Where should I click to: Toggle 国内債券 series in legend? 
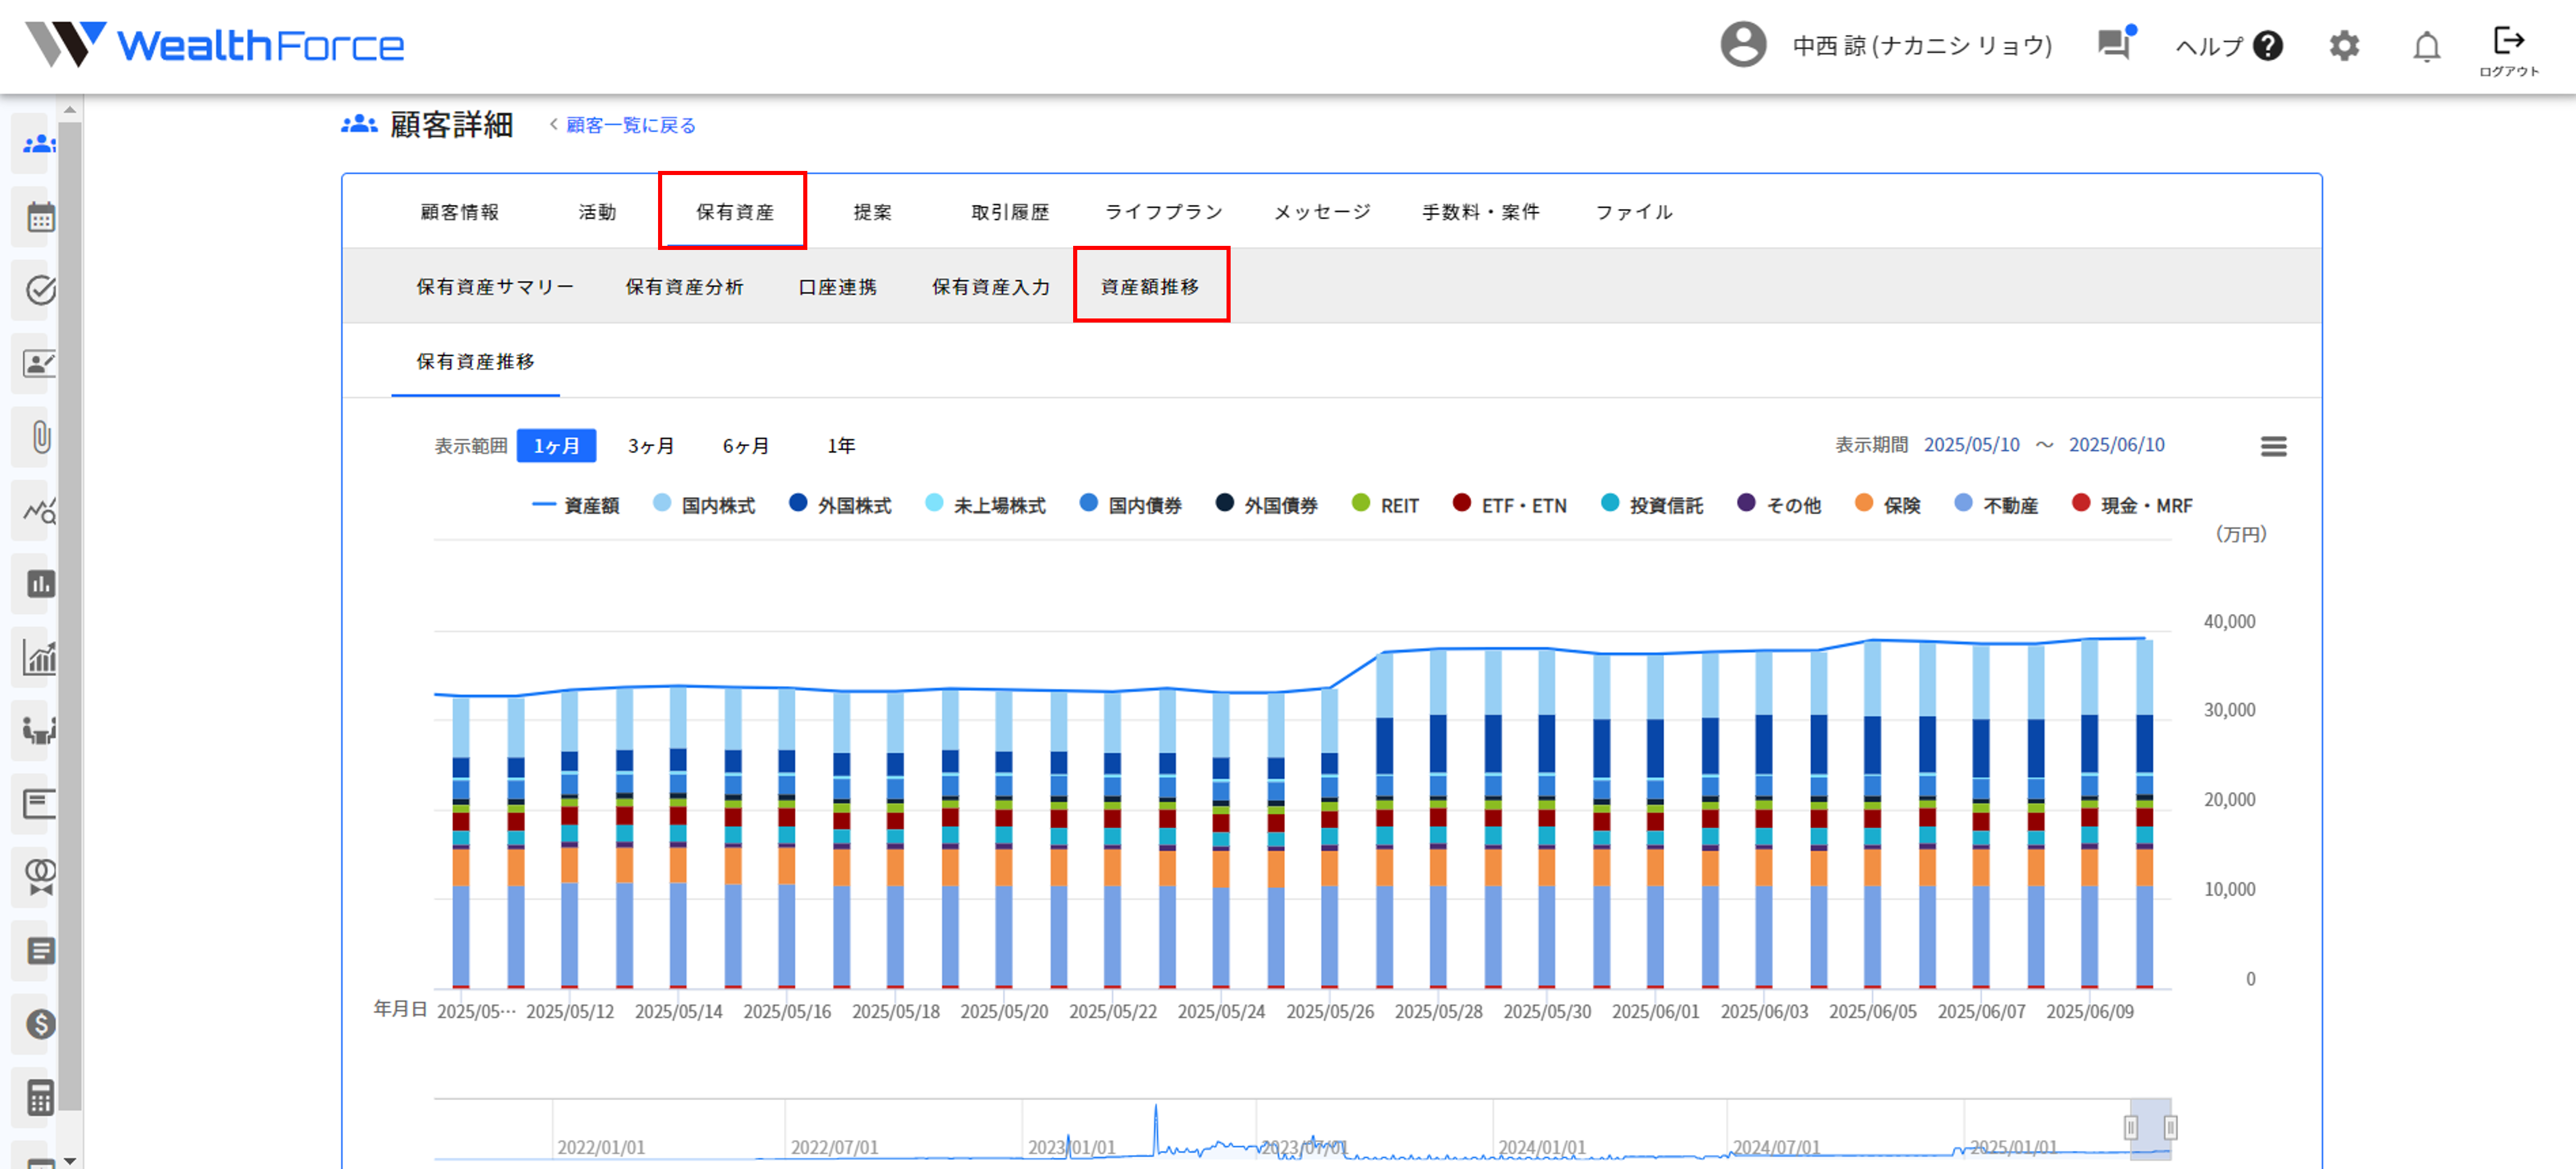pos(1131,505)
